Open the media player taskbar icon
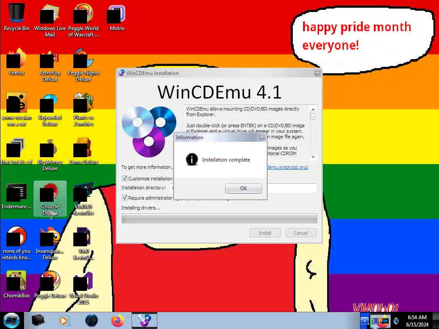Viewport: 439px width, 329px height. click(x=64, y=320)
